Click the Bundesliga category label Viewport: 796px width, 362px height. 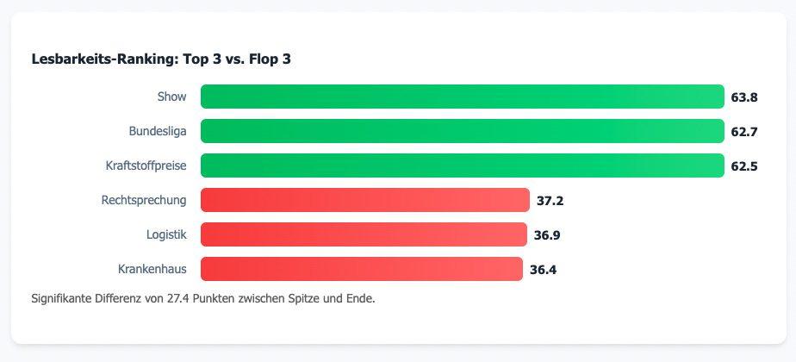click(x=158, y=131)
